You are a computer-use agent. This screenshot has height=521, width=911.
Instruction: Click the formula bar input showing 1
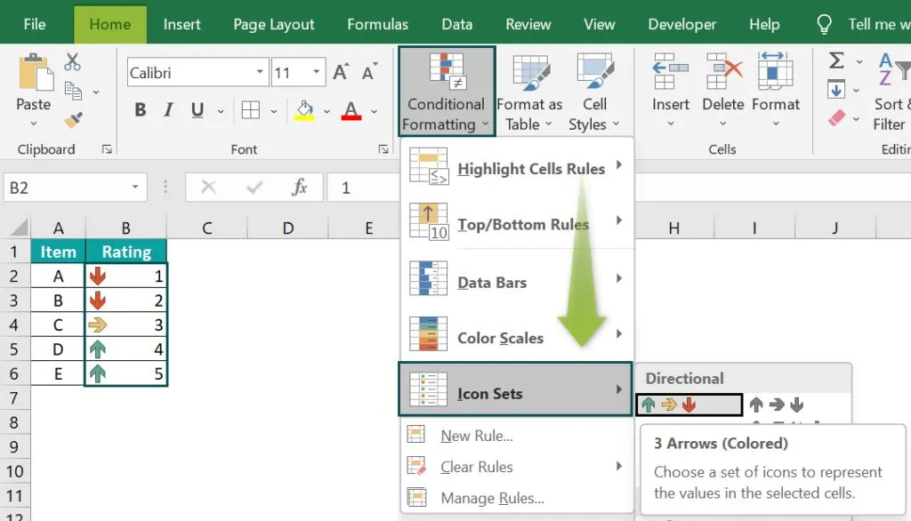click(363, 188)
